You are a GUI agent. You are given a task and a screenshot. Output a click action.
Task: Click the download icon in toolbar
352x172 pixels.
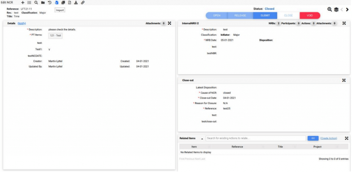point(76,2)
